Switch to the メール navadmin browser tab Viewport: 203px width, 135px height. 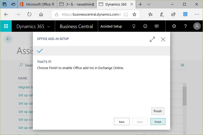click(77, 4)
